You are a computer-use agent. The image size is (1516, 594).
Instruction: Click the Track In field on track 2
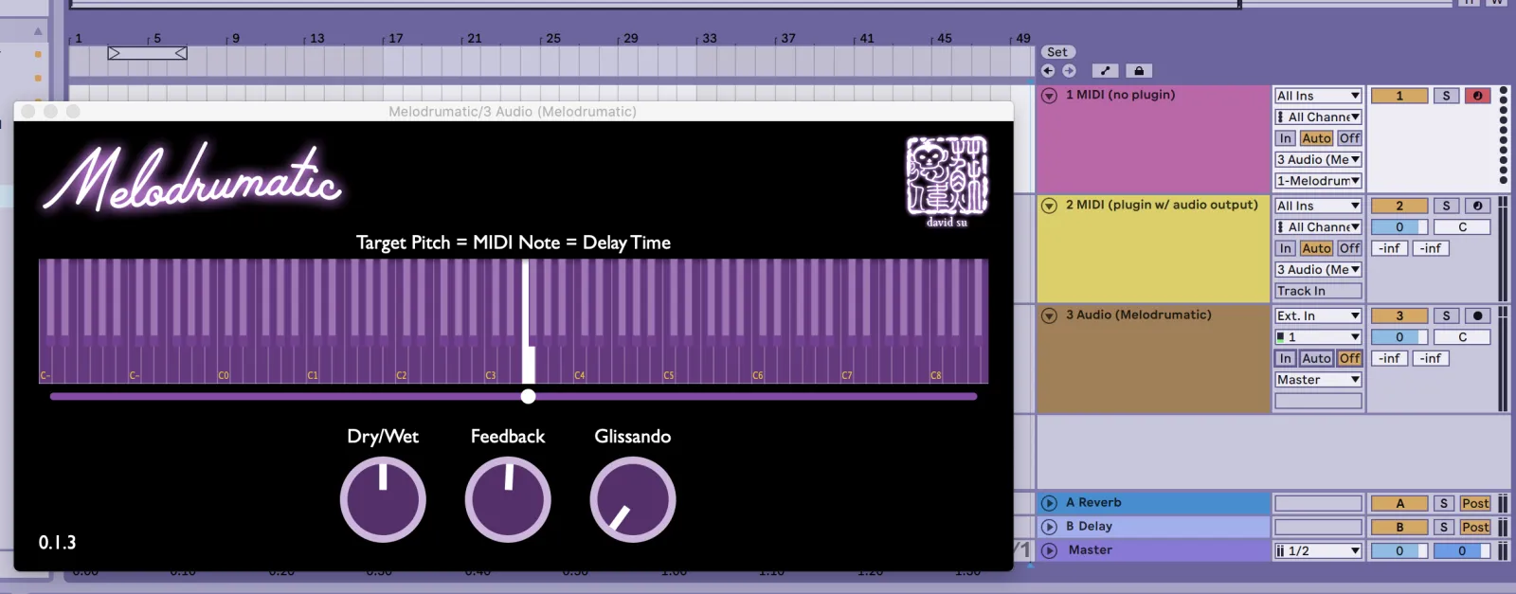pyautogui.click(x=1318, y=291)
